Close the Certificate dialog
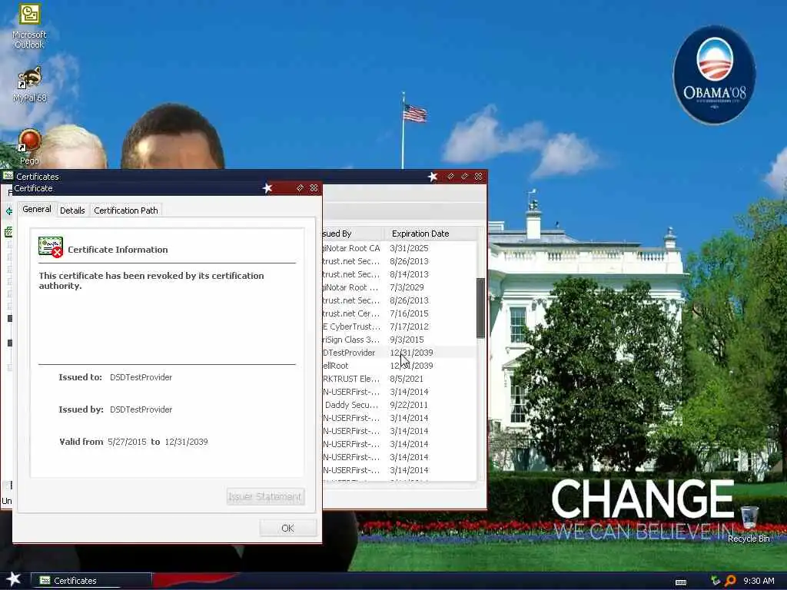 pyautogui.click(x=314, y=188)
